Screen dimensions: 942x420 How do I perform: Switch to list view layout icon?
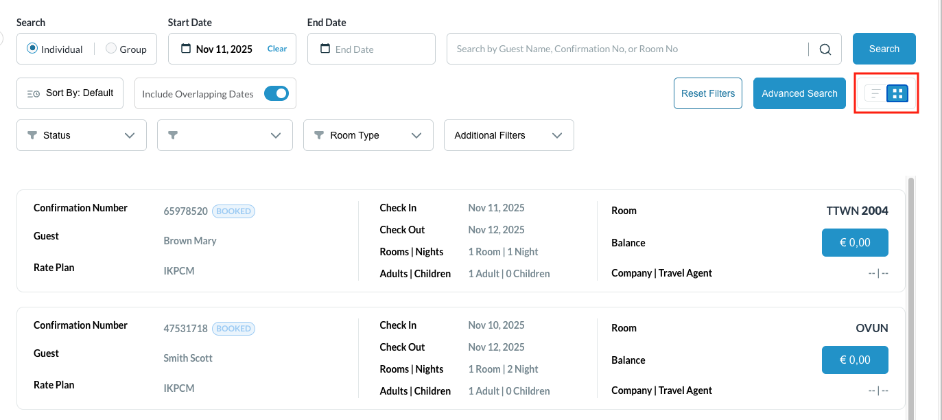click(x=875, y=93)
